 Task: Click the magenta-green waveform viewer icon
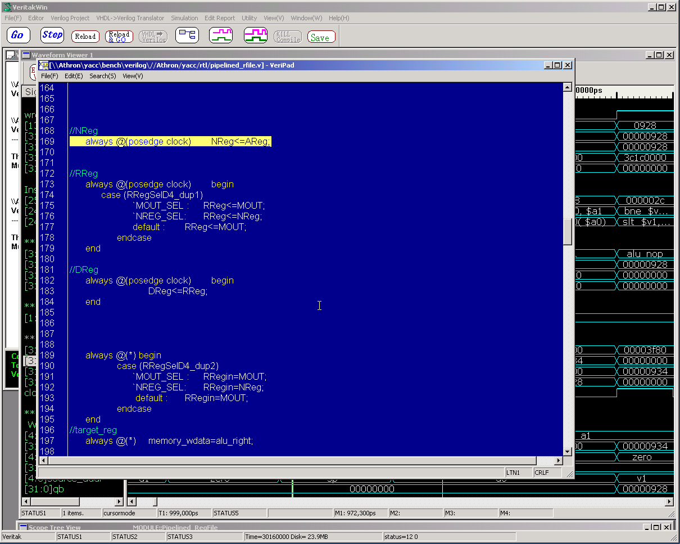coord(221,35)
